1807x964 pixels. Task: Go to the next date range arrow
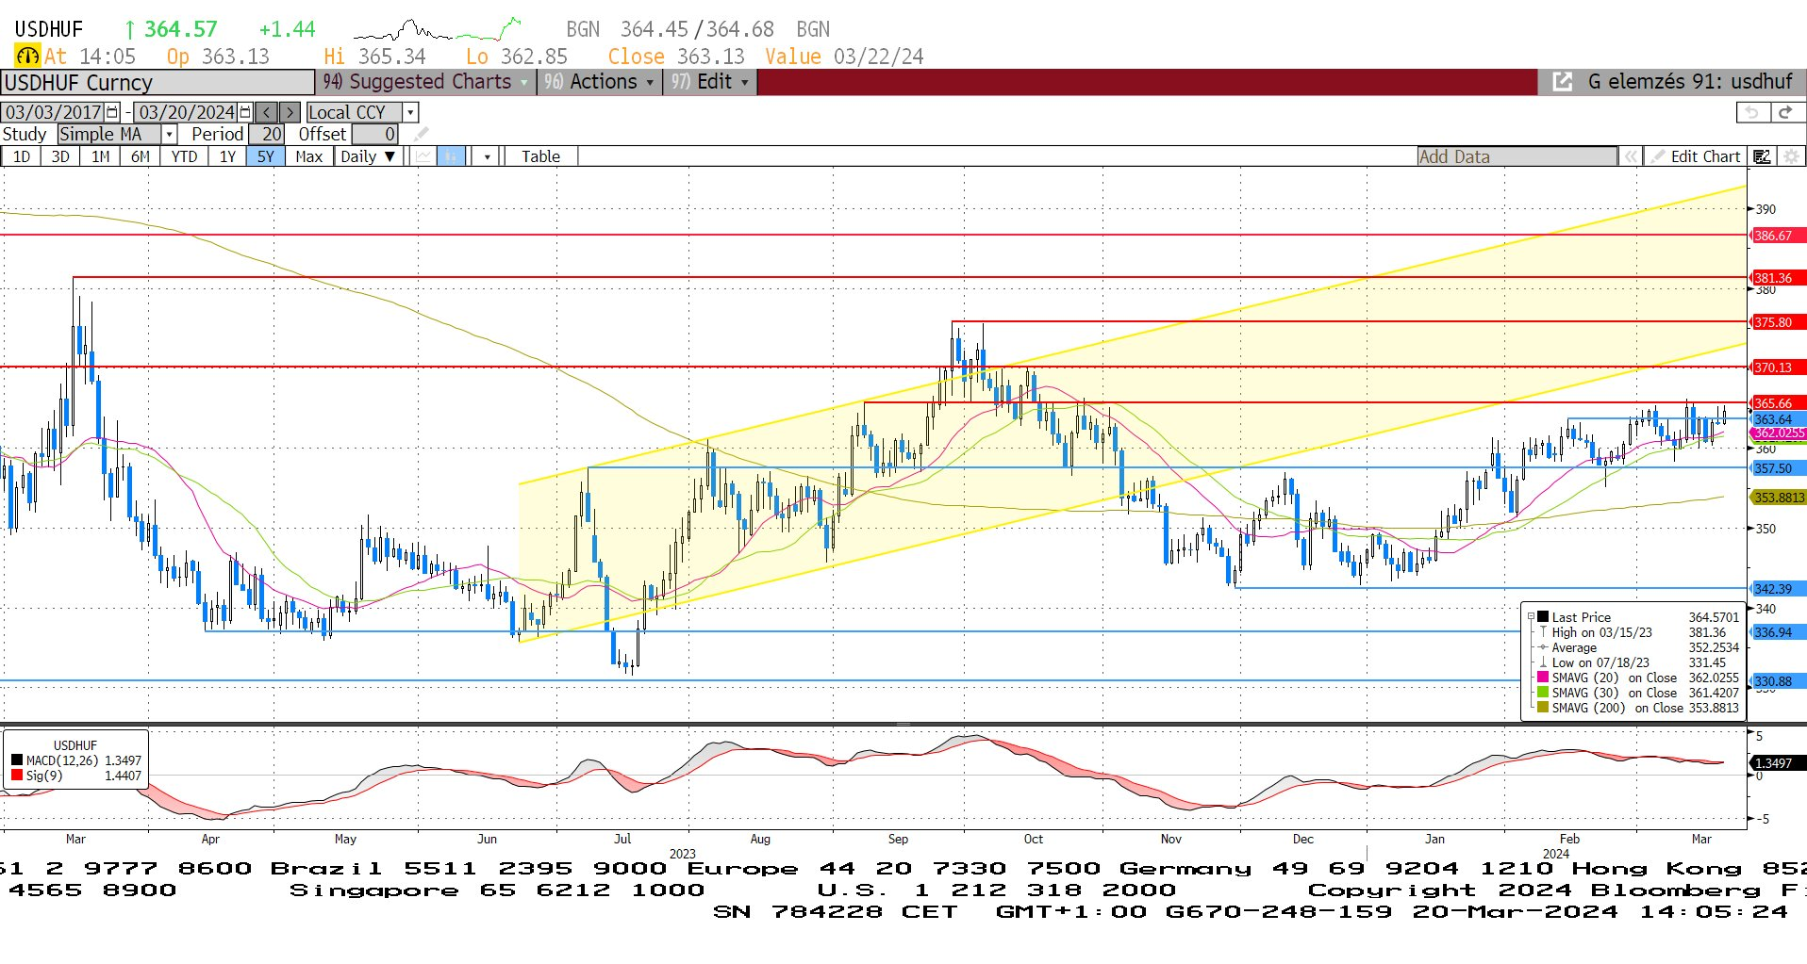coord(290,112)
